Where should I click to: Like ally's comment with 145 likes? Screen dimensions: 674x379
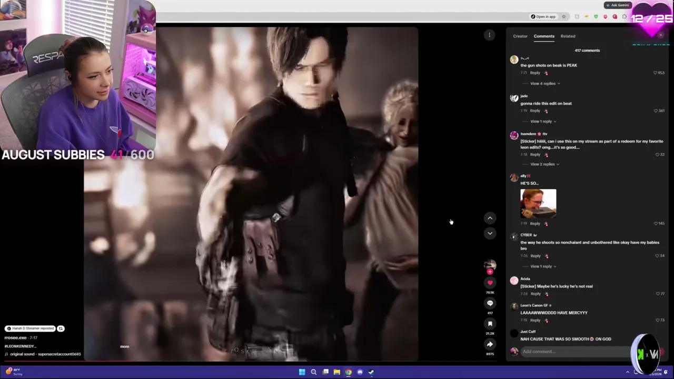tap(656, 223)
